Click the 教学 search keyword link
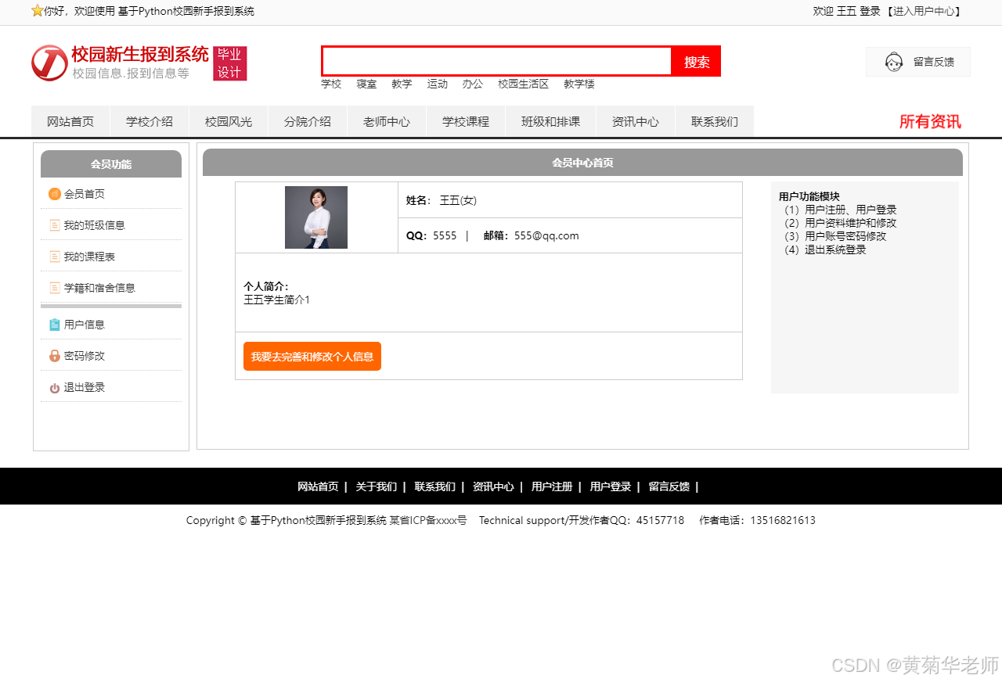This screenshot has height=682, width=1002. coord(402,84)
